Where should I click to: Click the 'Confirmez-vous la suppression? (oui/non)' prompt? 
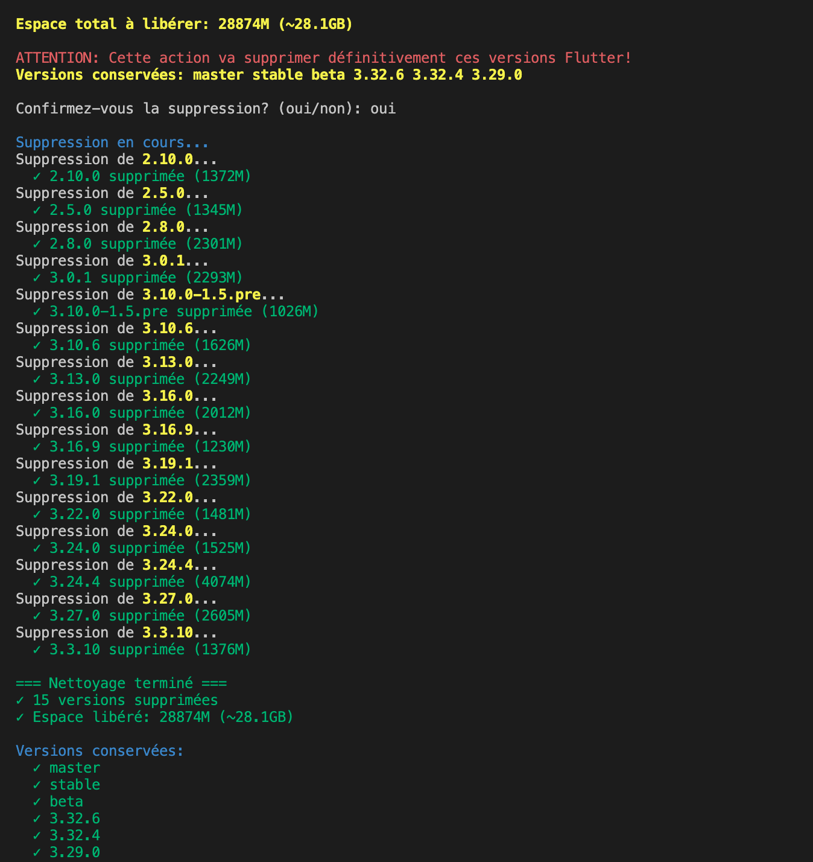[x=206, y=109]
